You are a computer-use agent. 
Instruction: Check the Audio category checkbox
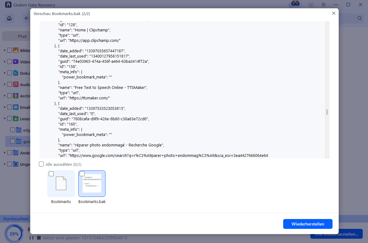pyautogui.click(x=10, y=84)
